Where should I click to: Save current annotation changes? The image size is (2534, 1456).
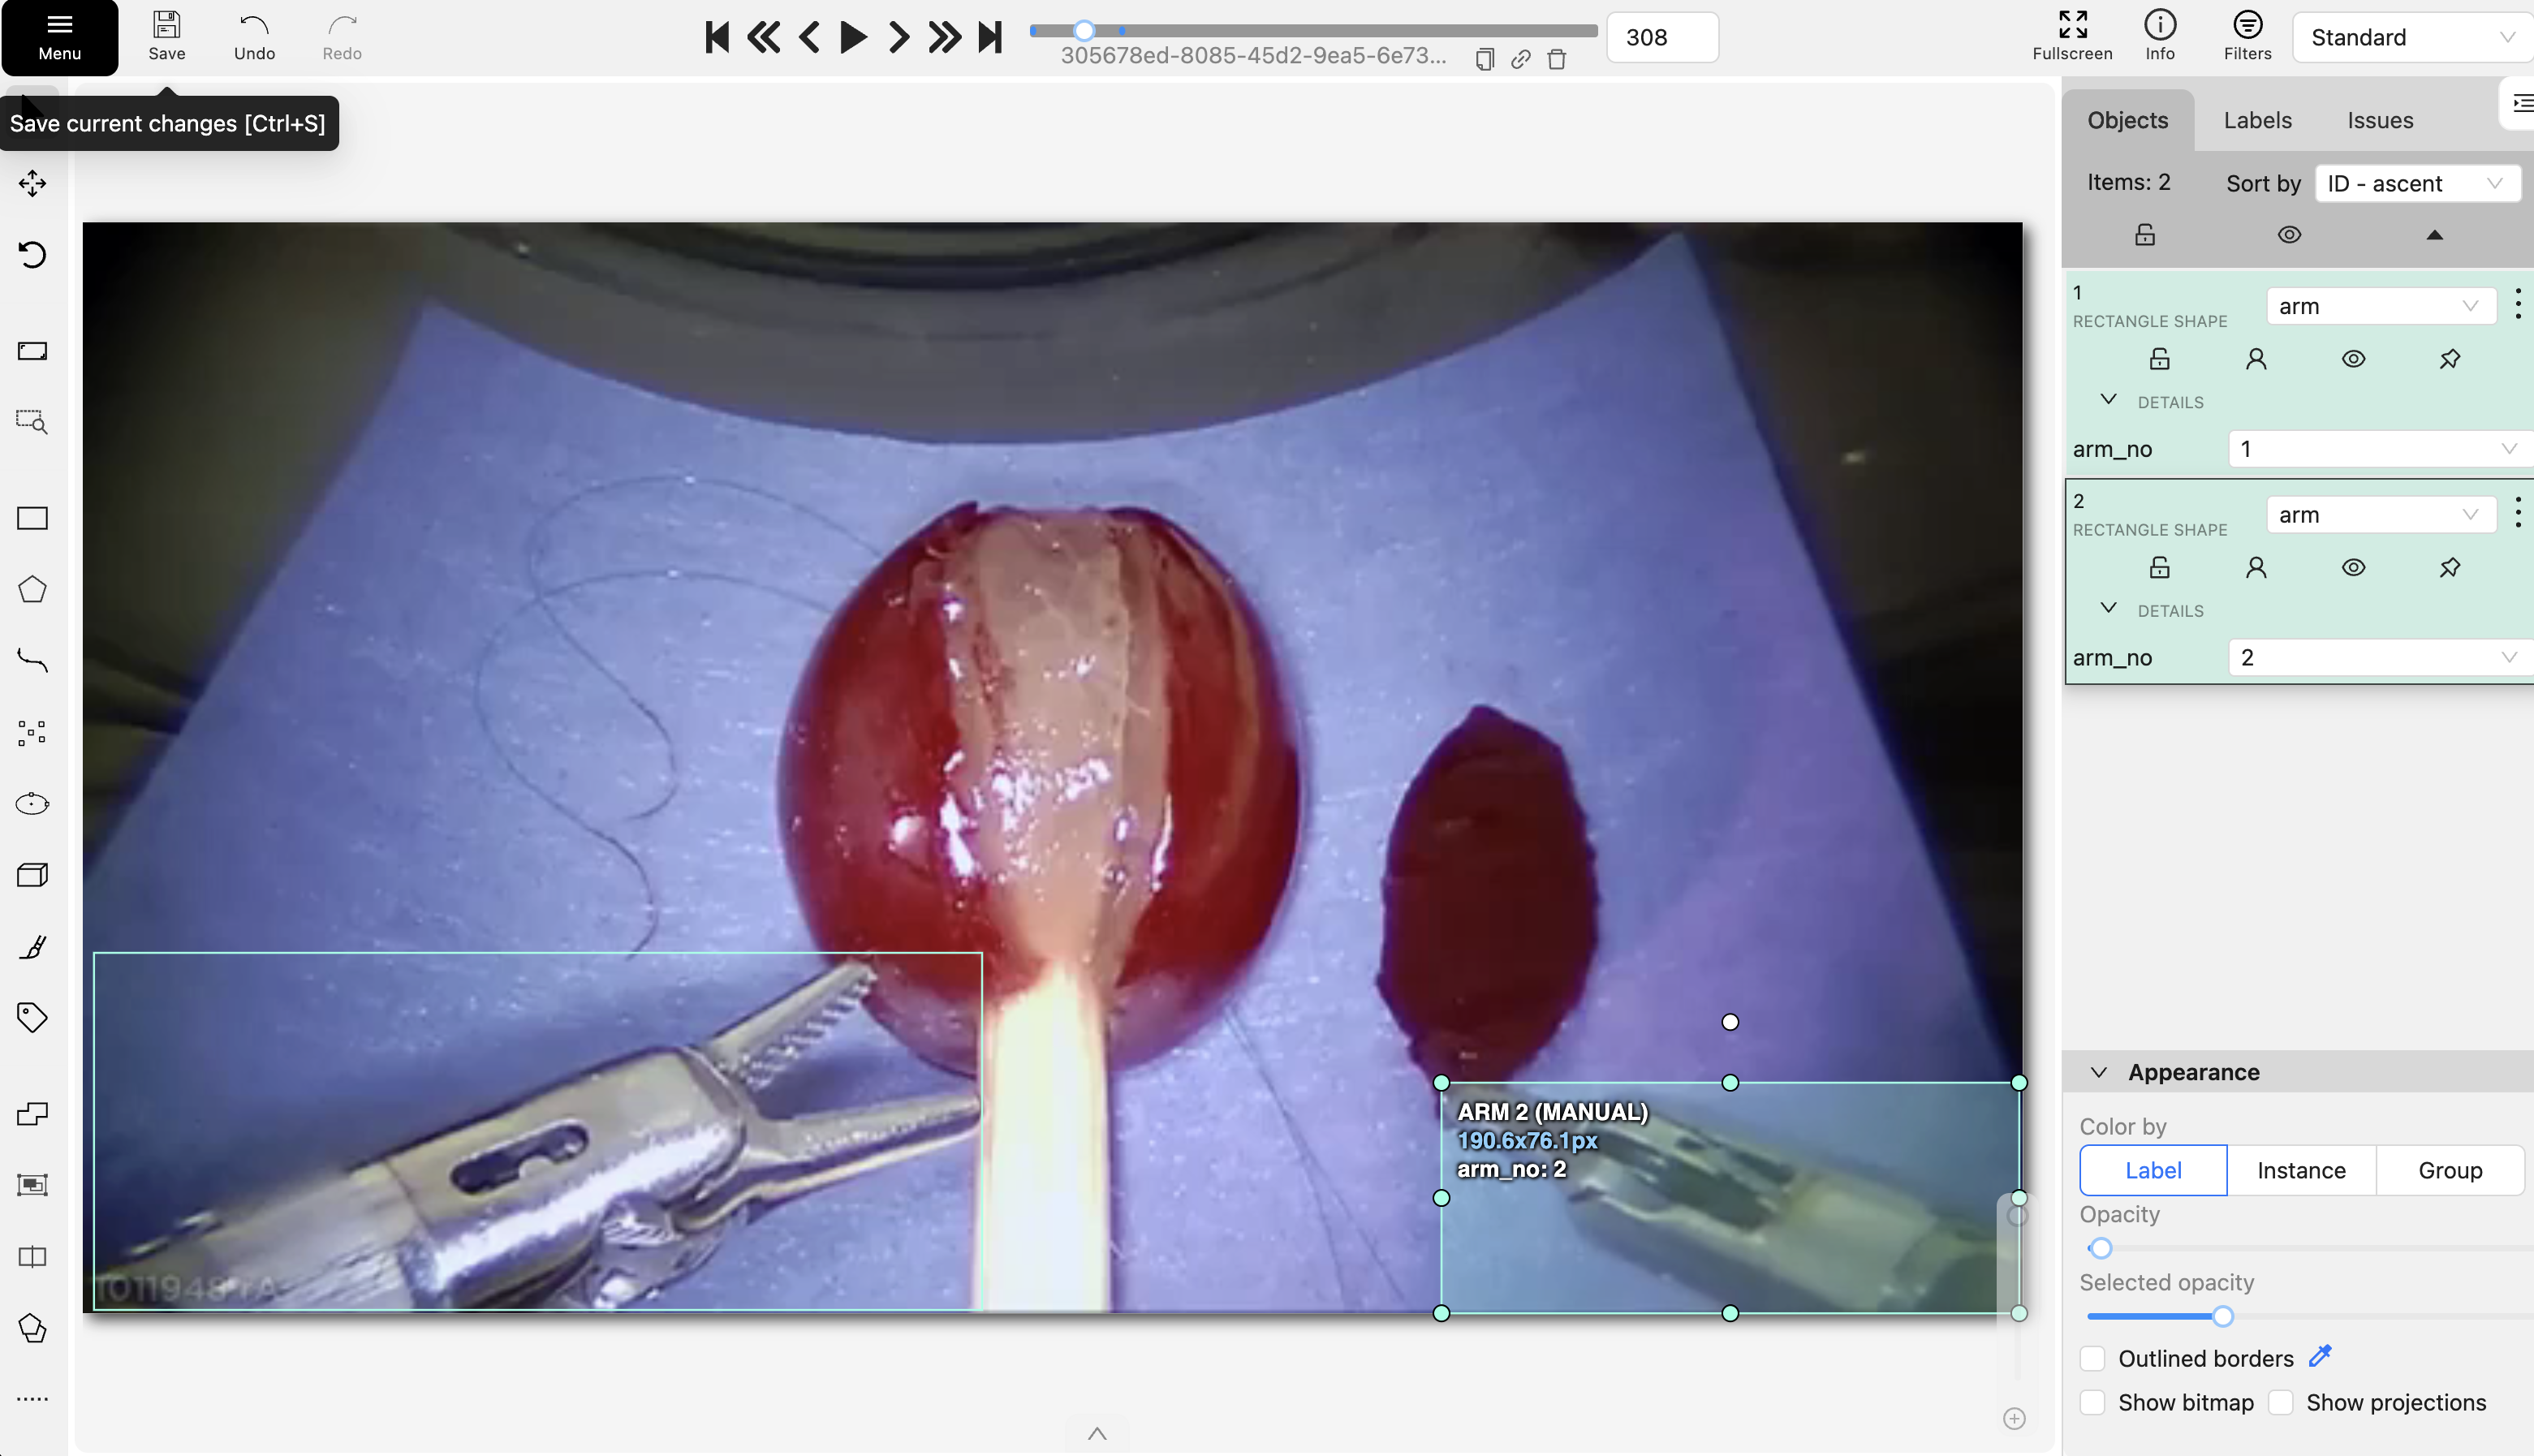click(166, 37)
